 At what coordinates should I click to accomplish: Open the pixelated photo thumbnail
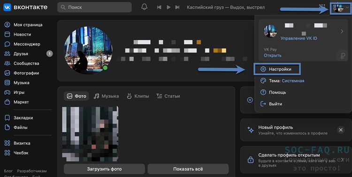pyautogui.click(x=90, y=134)
